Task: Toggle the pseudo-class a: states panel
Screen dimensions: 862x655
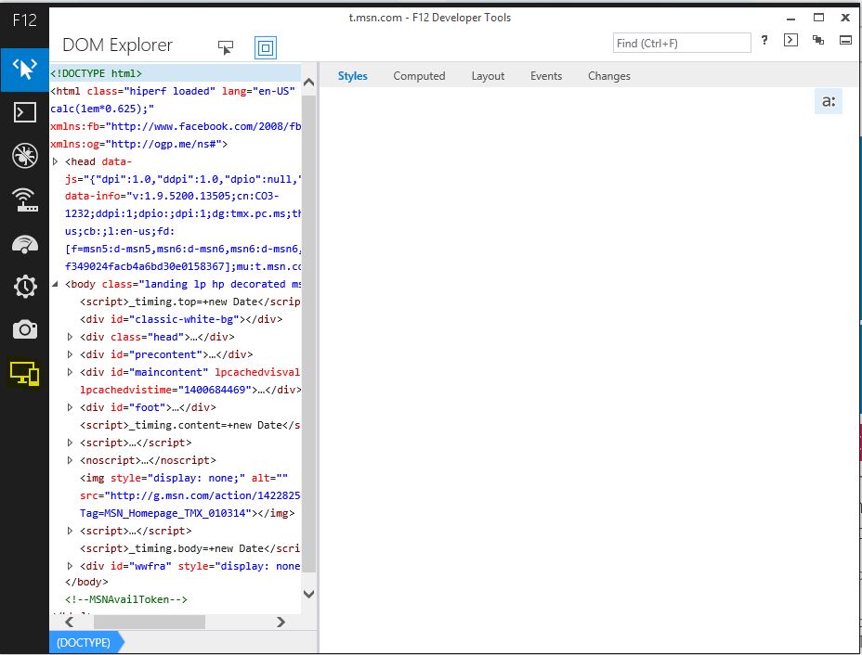Action: (829, 101)
